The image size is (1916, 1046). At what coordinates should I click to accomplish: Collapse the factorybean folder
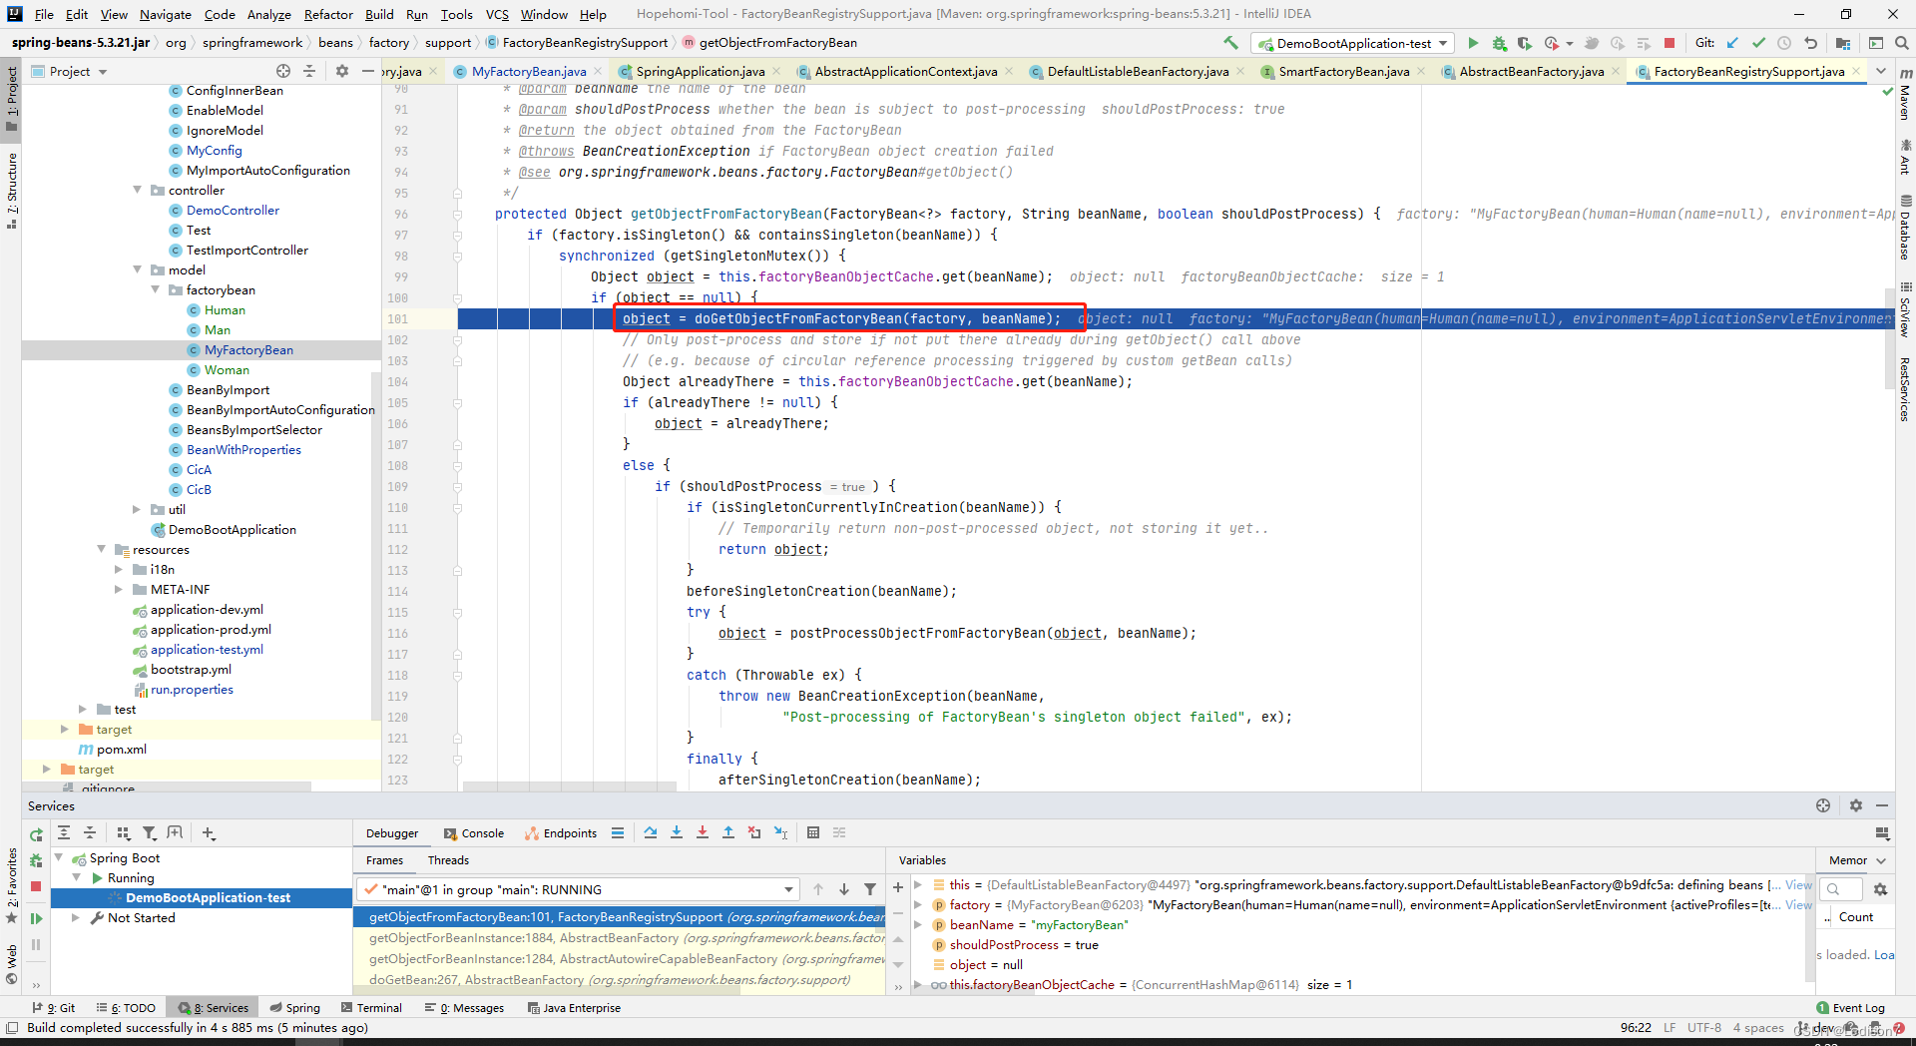click(156, 289)
